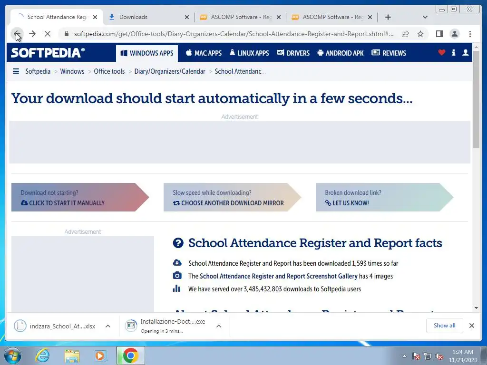The height and width of the screenshot is (365, 487).
Task: Click the page vertical scrollbar thumb
Action: pos(477,99)
